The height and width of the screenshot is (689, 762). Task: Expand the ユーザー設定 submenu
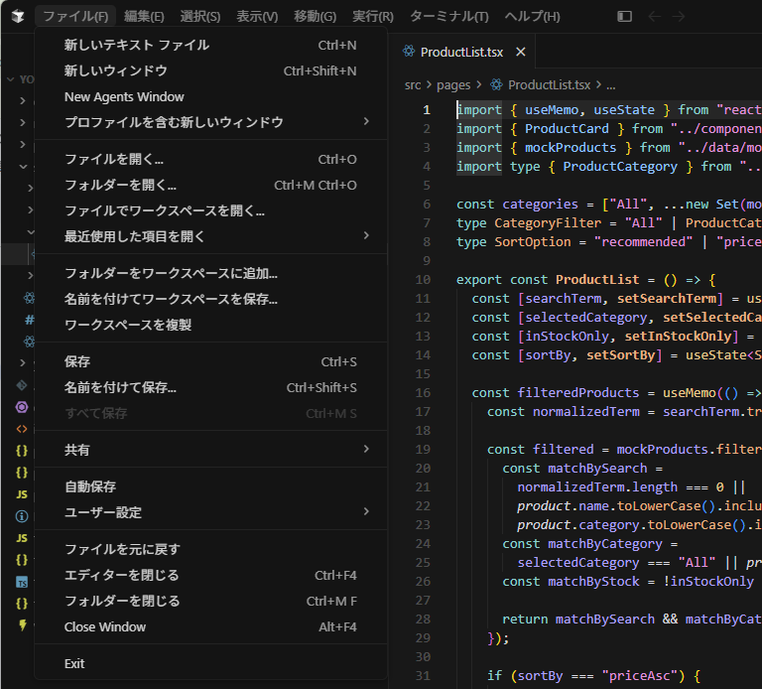coord(211,512)
